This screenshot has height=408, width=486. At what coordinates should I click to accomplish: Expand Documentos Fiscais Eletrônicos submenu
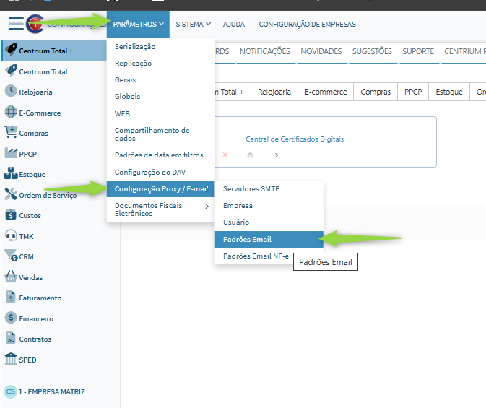160,209
